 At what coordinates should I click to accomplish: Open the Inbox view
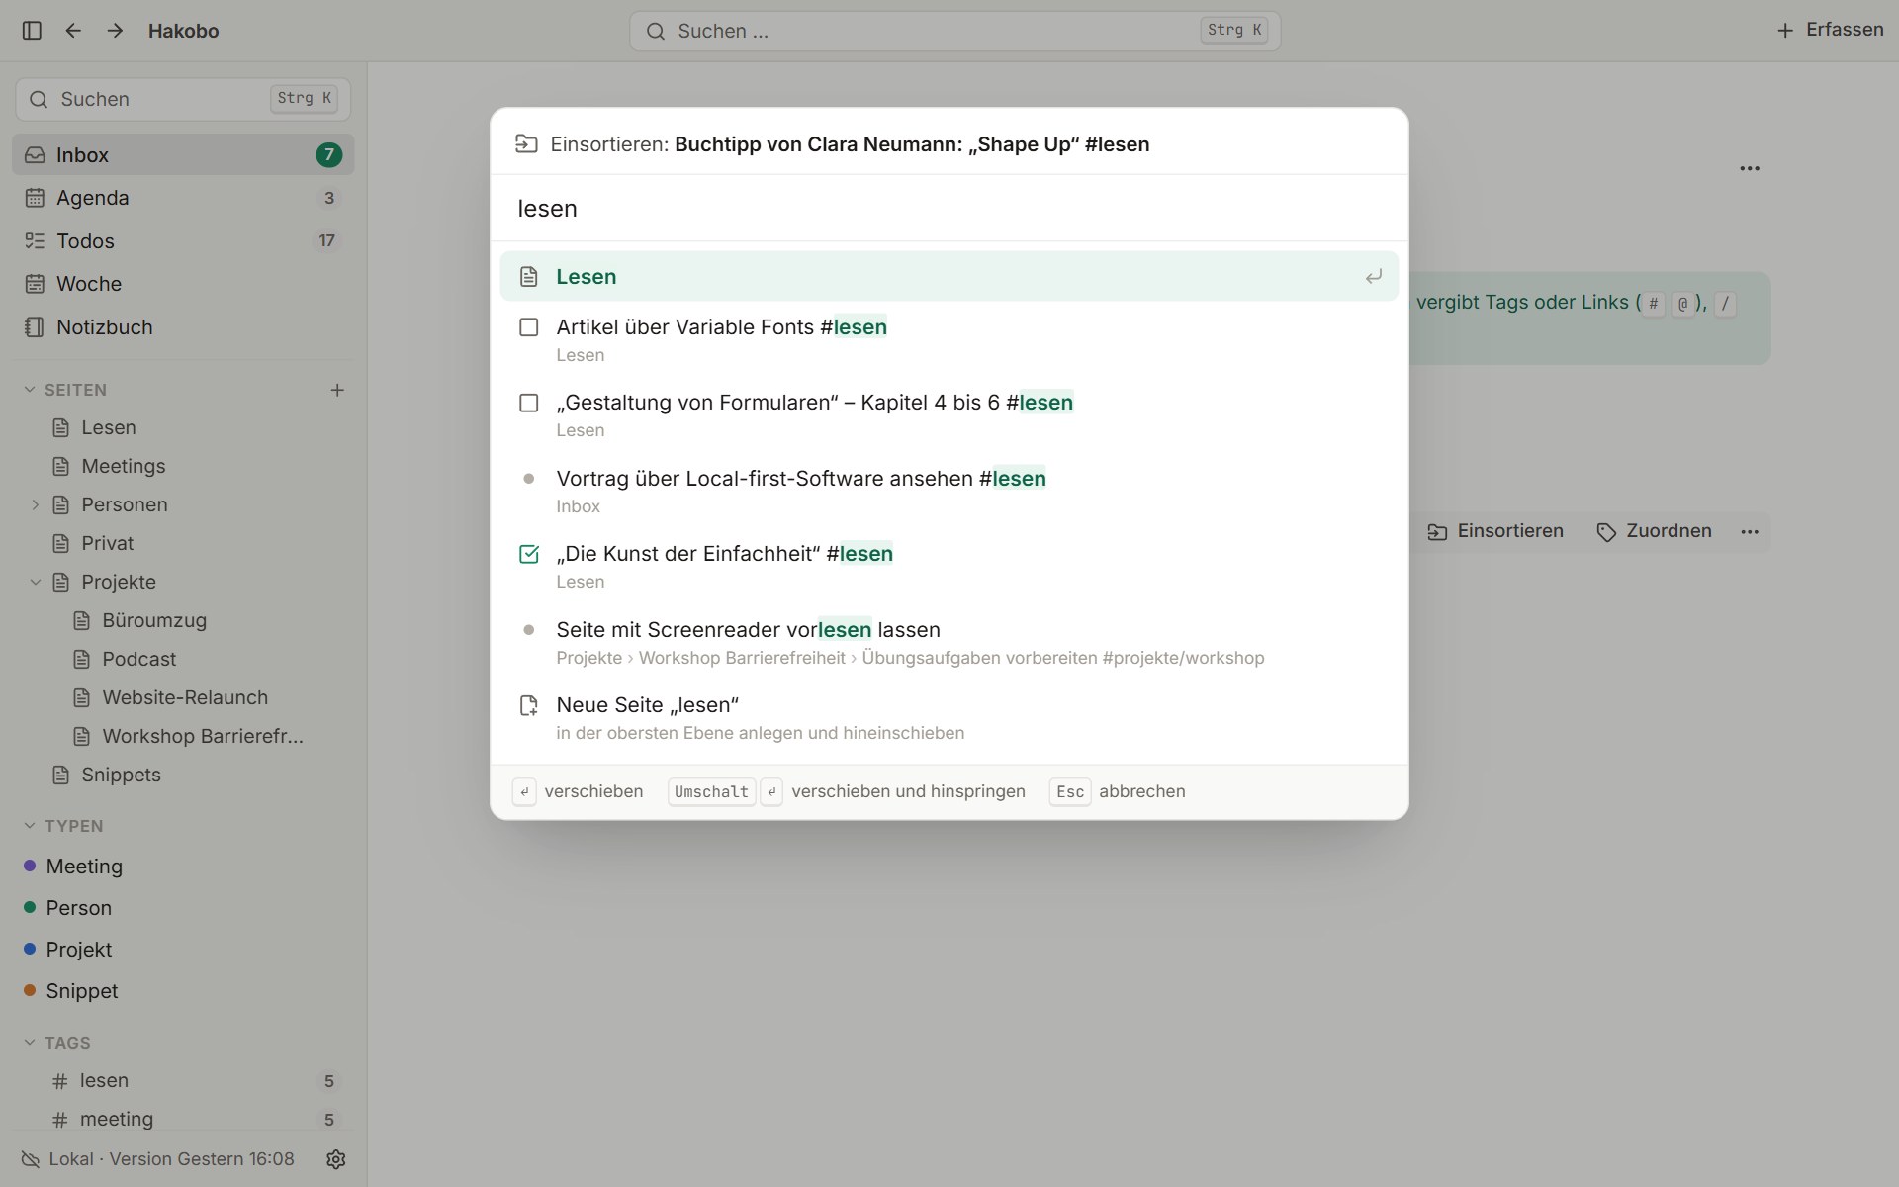(x=183, y=155)
